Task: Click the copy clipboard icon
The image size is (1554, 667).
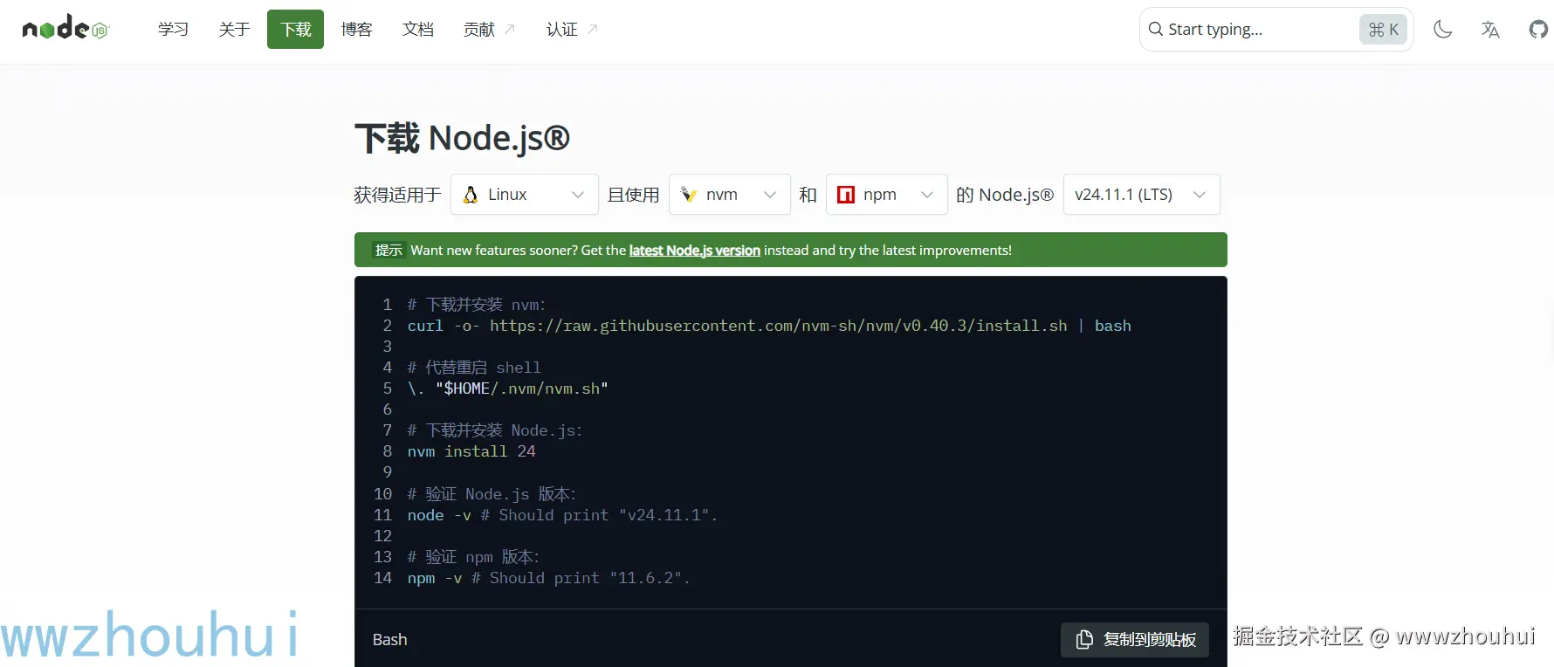Action: [x=1084, y=640]
